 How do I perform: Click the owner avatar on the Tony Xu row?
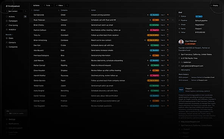[168, 35]
